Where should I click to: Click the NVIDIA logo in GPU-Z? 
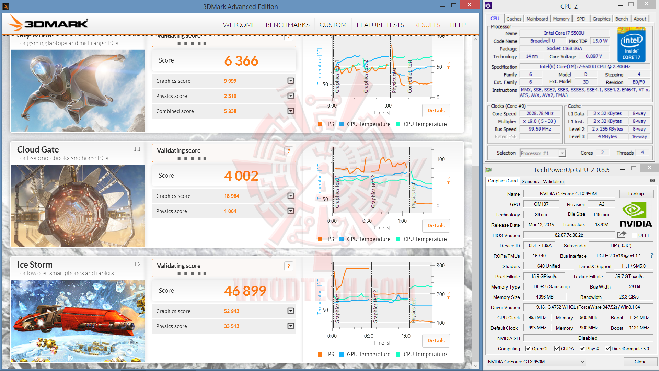[635, 215]
